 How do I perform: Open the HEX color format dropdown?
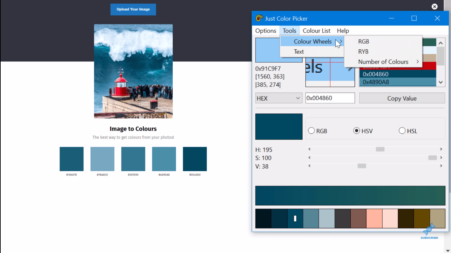[279, 98]
